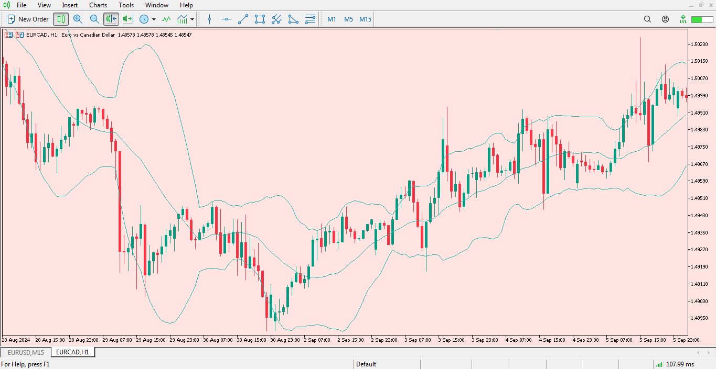This screenshot has width=716, height=369.
Task: Select the vertical line drawing tool
Action: 210,19
